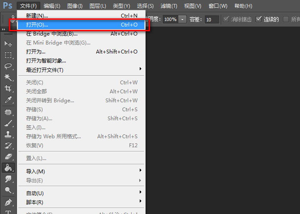This screenshot has height=214, width=300.
Task: Open the 帮助(H) menu
Action: pyautogui.click(x=243, y=6)
